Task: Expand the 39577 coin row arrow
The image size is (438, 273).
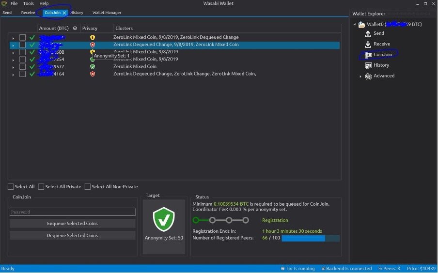Action: 13,67
